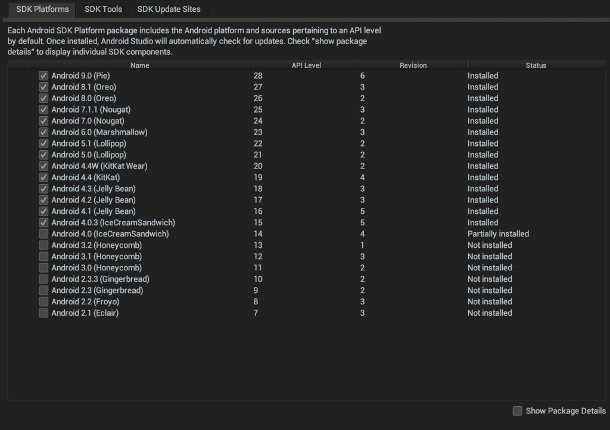610x430 pixels.
Task: Enable the Show Package Details checkbox
Action: [x=517, y=411]
